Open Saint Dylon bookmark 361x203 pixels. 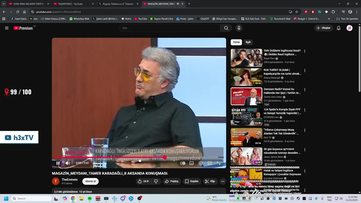tap(19, 19)
